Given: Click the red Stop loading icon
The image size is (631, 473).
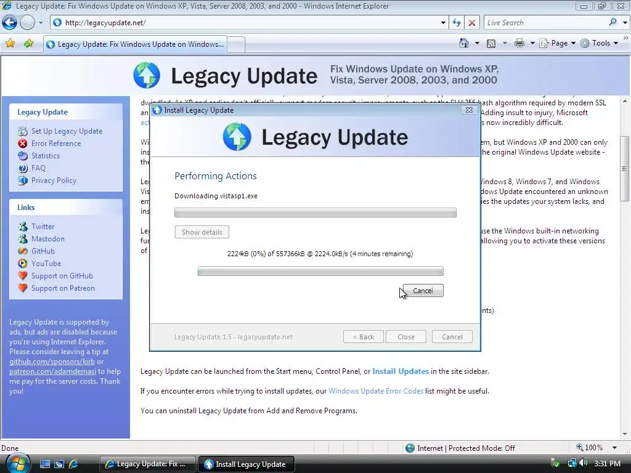Looking at the screenshot, I should pyautogui.click(x=472, y=23).
